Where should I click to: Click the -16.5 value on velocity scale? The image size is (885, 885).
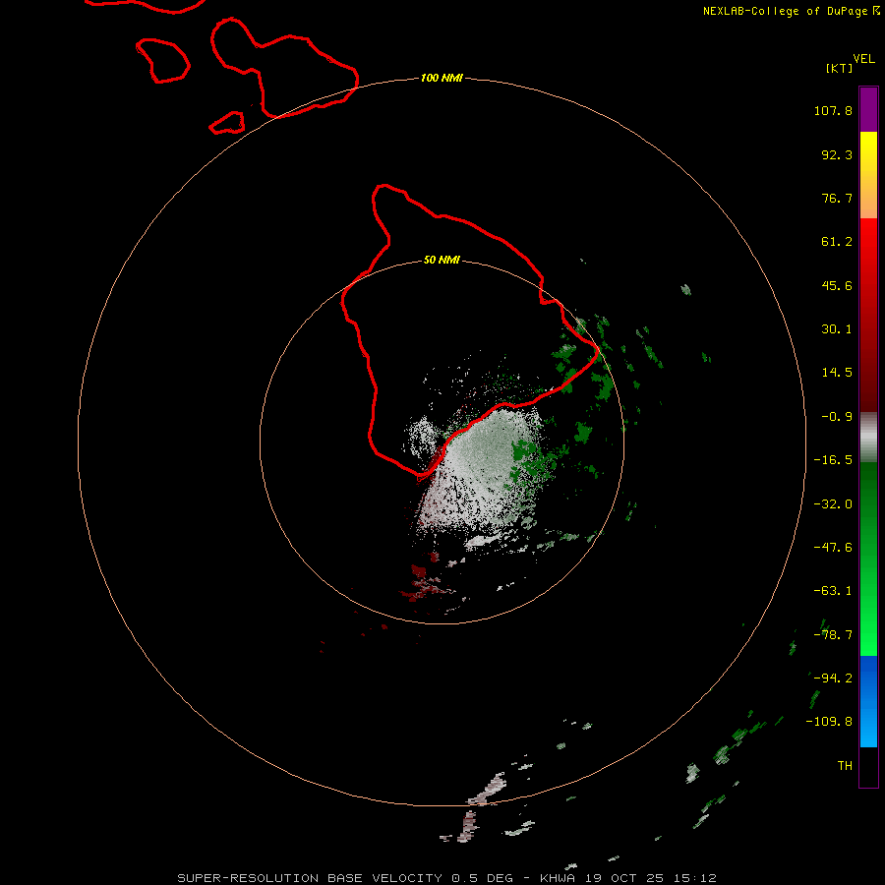[833, 460]
